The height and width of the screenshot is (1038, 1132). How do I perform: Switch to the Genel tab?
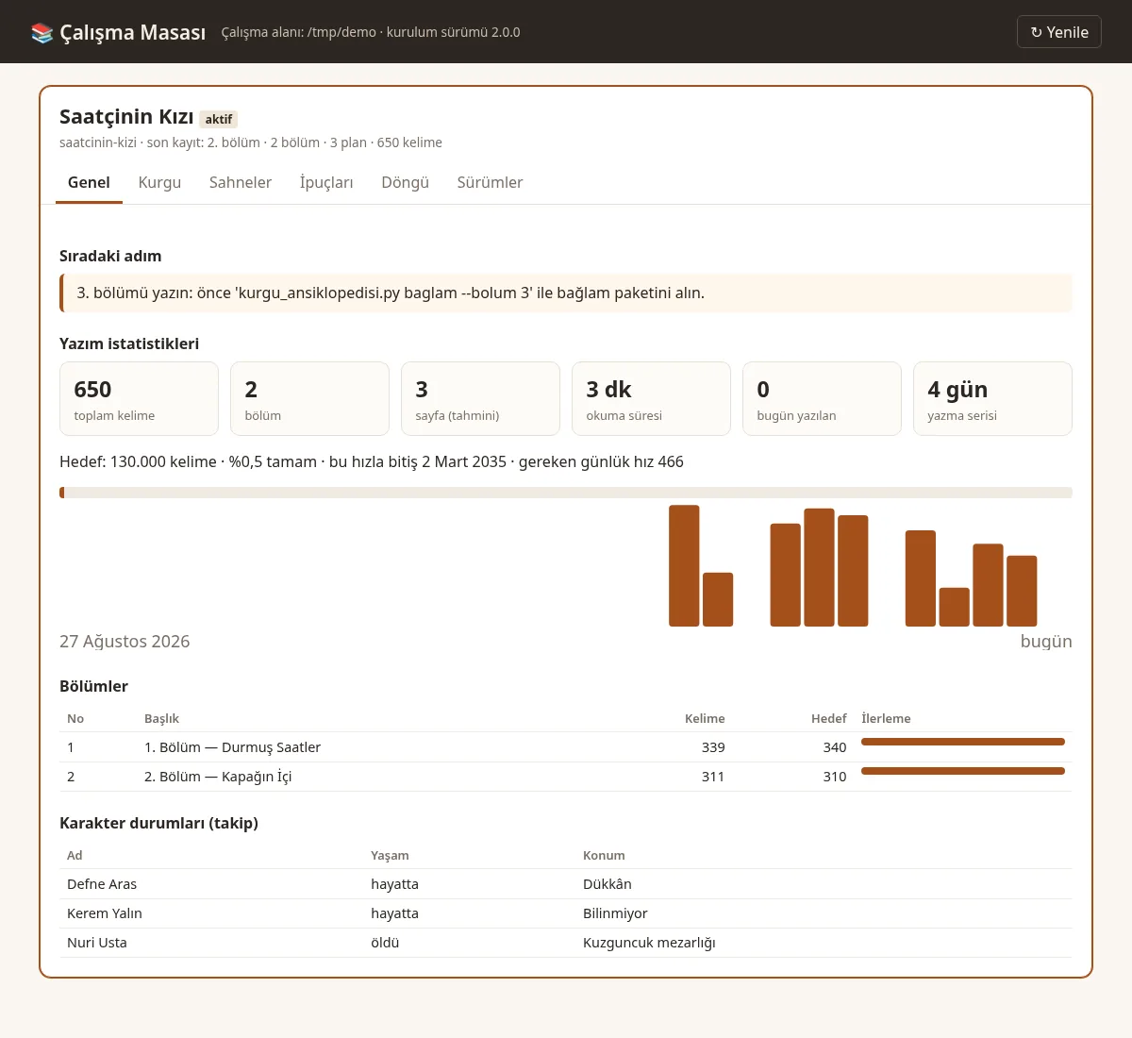click(x=89, y=182)
